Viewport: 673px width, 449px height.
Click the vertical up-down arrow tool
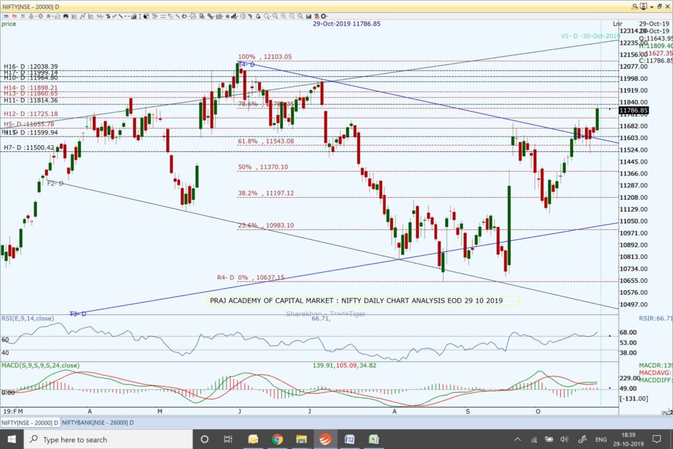click(x=140, y=16)
